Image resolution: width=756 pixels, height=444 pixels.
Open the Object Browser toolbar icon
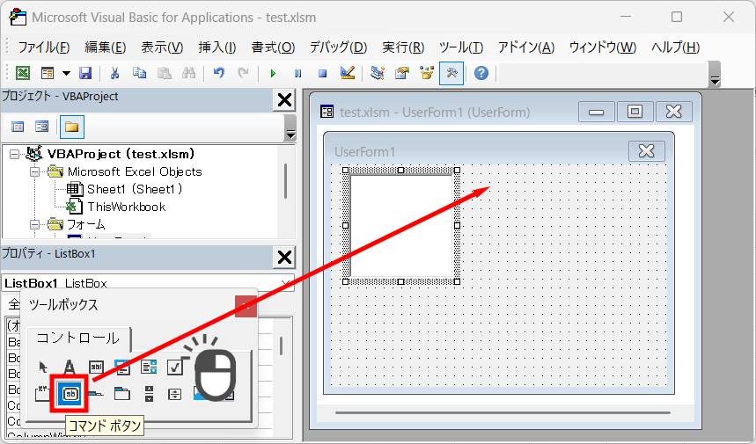[427, 73]
